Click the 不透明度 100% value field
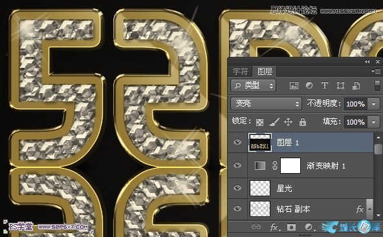Screen dimensions: 383x237 (356, 104)
